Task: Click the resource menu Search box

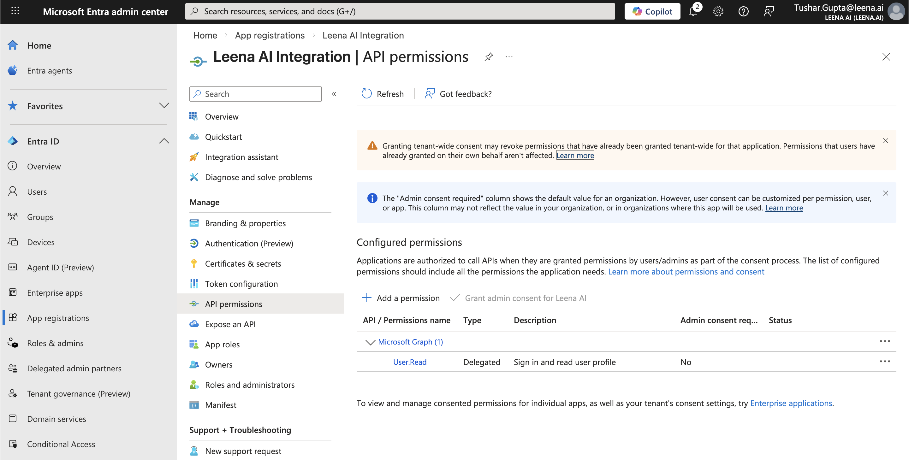Action: pyautogui.click(x=255, y=94)
